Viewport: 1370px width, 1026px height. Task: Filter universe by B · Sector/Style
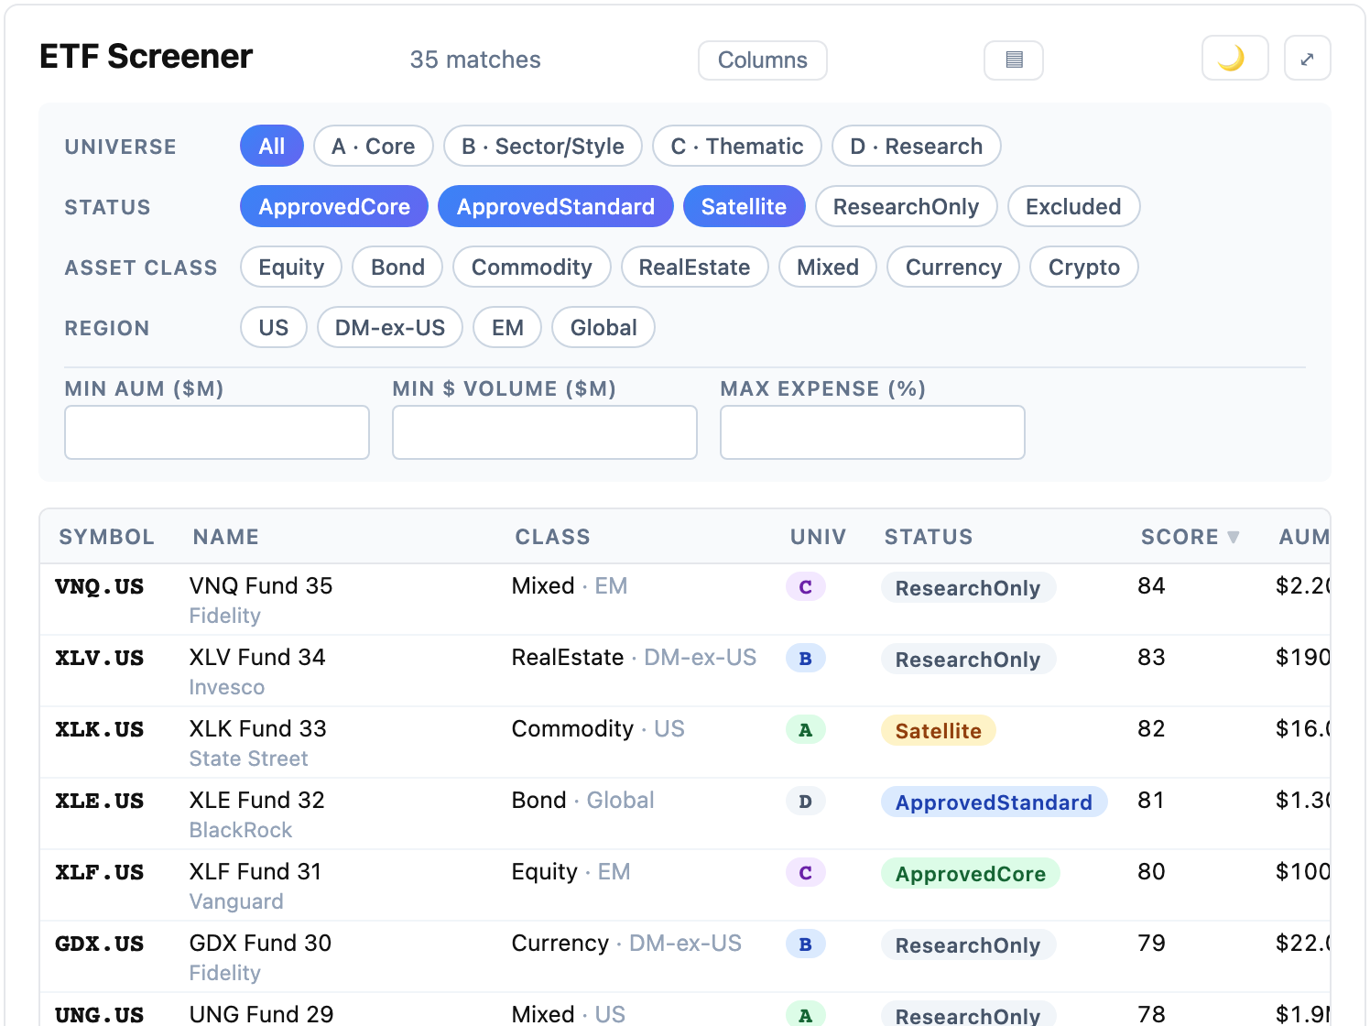543,146
